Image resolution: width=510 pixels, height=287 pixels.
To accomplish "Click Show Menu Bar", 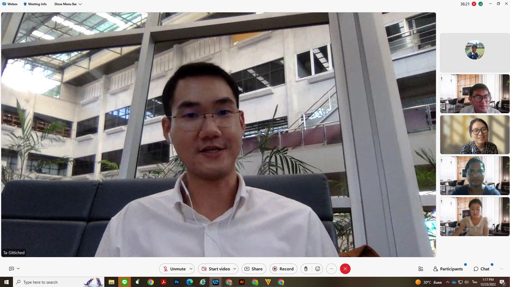I will (68, 4).
